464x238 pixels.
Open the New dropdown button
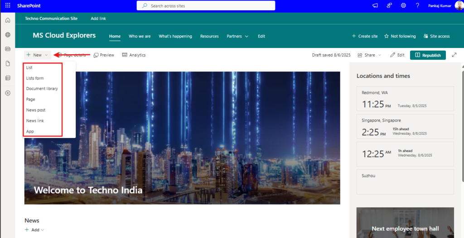point(37,55)
